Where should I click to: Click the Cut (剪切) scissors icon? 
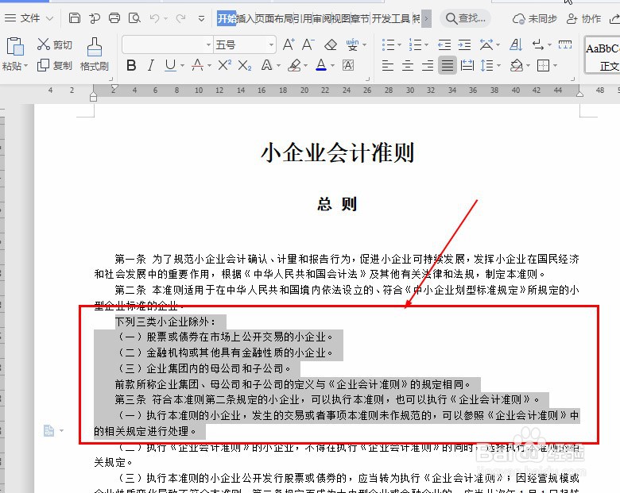pyautogui.click(x=43, y=44)
